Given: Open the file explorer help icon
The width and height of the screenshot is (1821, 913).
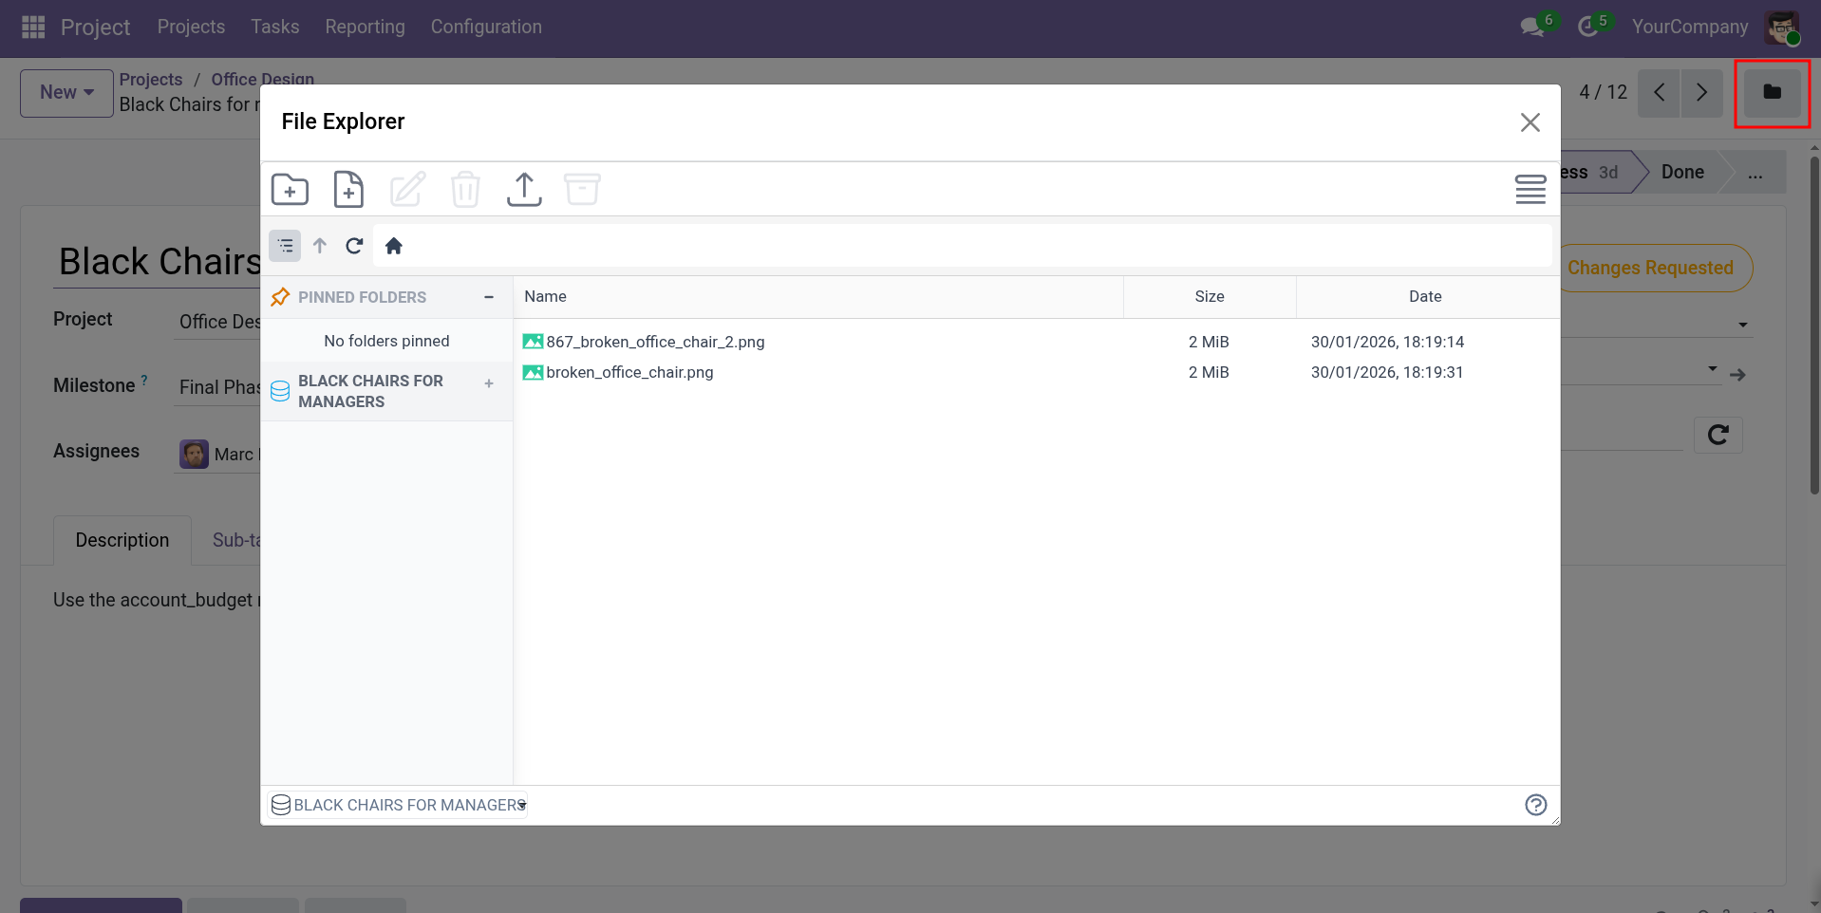Looking at the screenshot, I should pyautogui.click(x=1535, y=805).
